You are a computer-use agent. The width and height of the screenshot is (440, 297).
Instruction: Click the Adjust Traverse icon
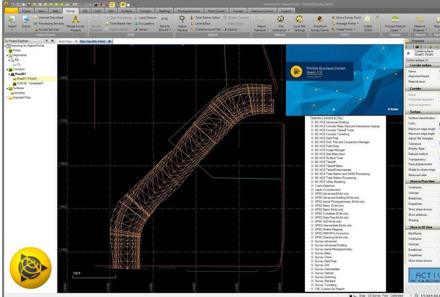coord(182,23)
